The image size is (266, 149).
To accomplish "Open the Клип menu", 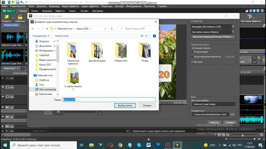I will (31, 6).
